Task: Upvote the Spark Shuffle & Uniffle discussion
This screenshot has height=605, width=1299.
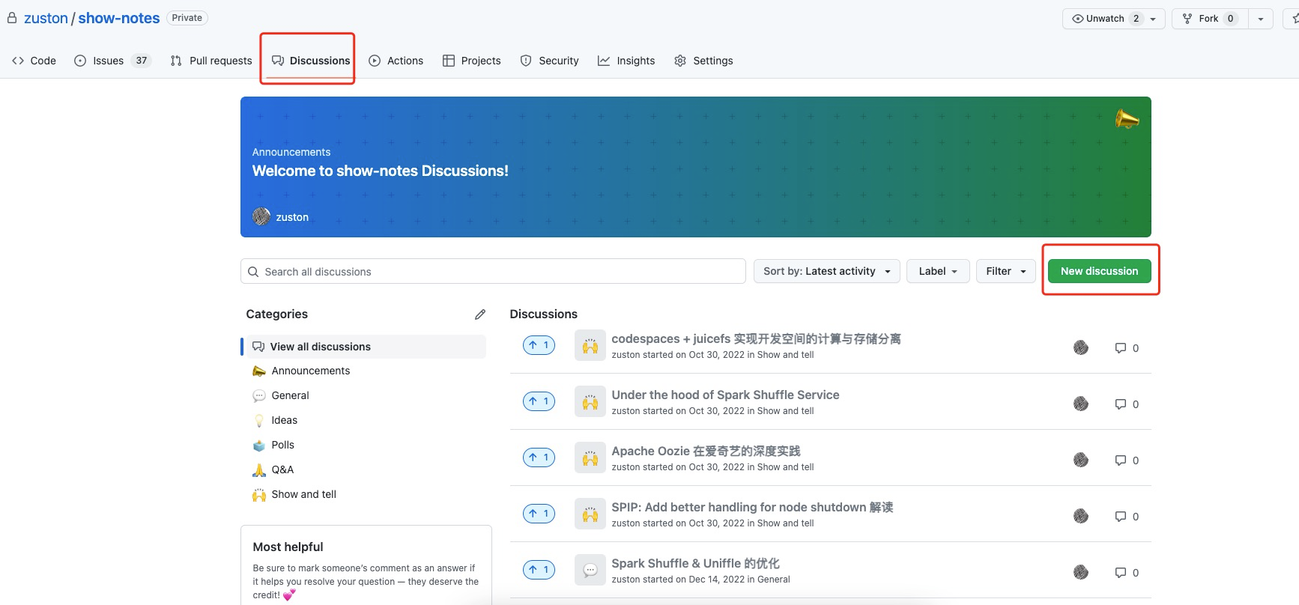Action: tap(539, 570)
